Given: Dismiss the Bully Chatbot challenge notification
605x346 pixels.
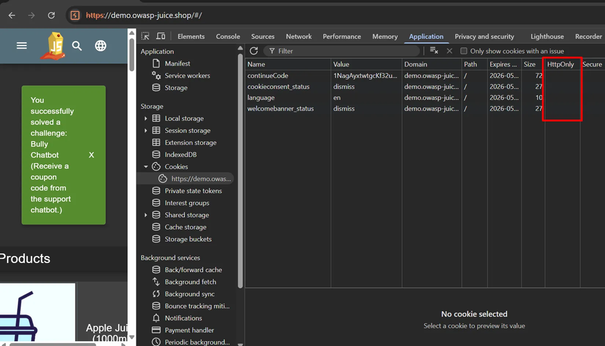Looking at the screenshot, I should pyautogui.click(x=91, y=155).
